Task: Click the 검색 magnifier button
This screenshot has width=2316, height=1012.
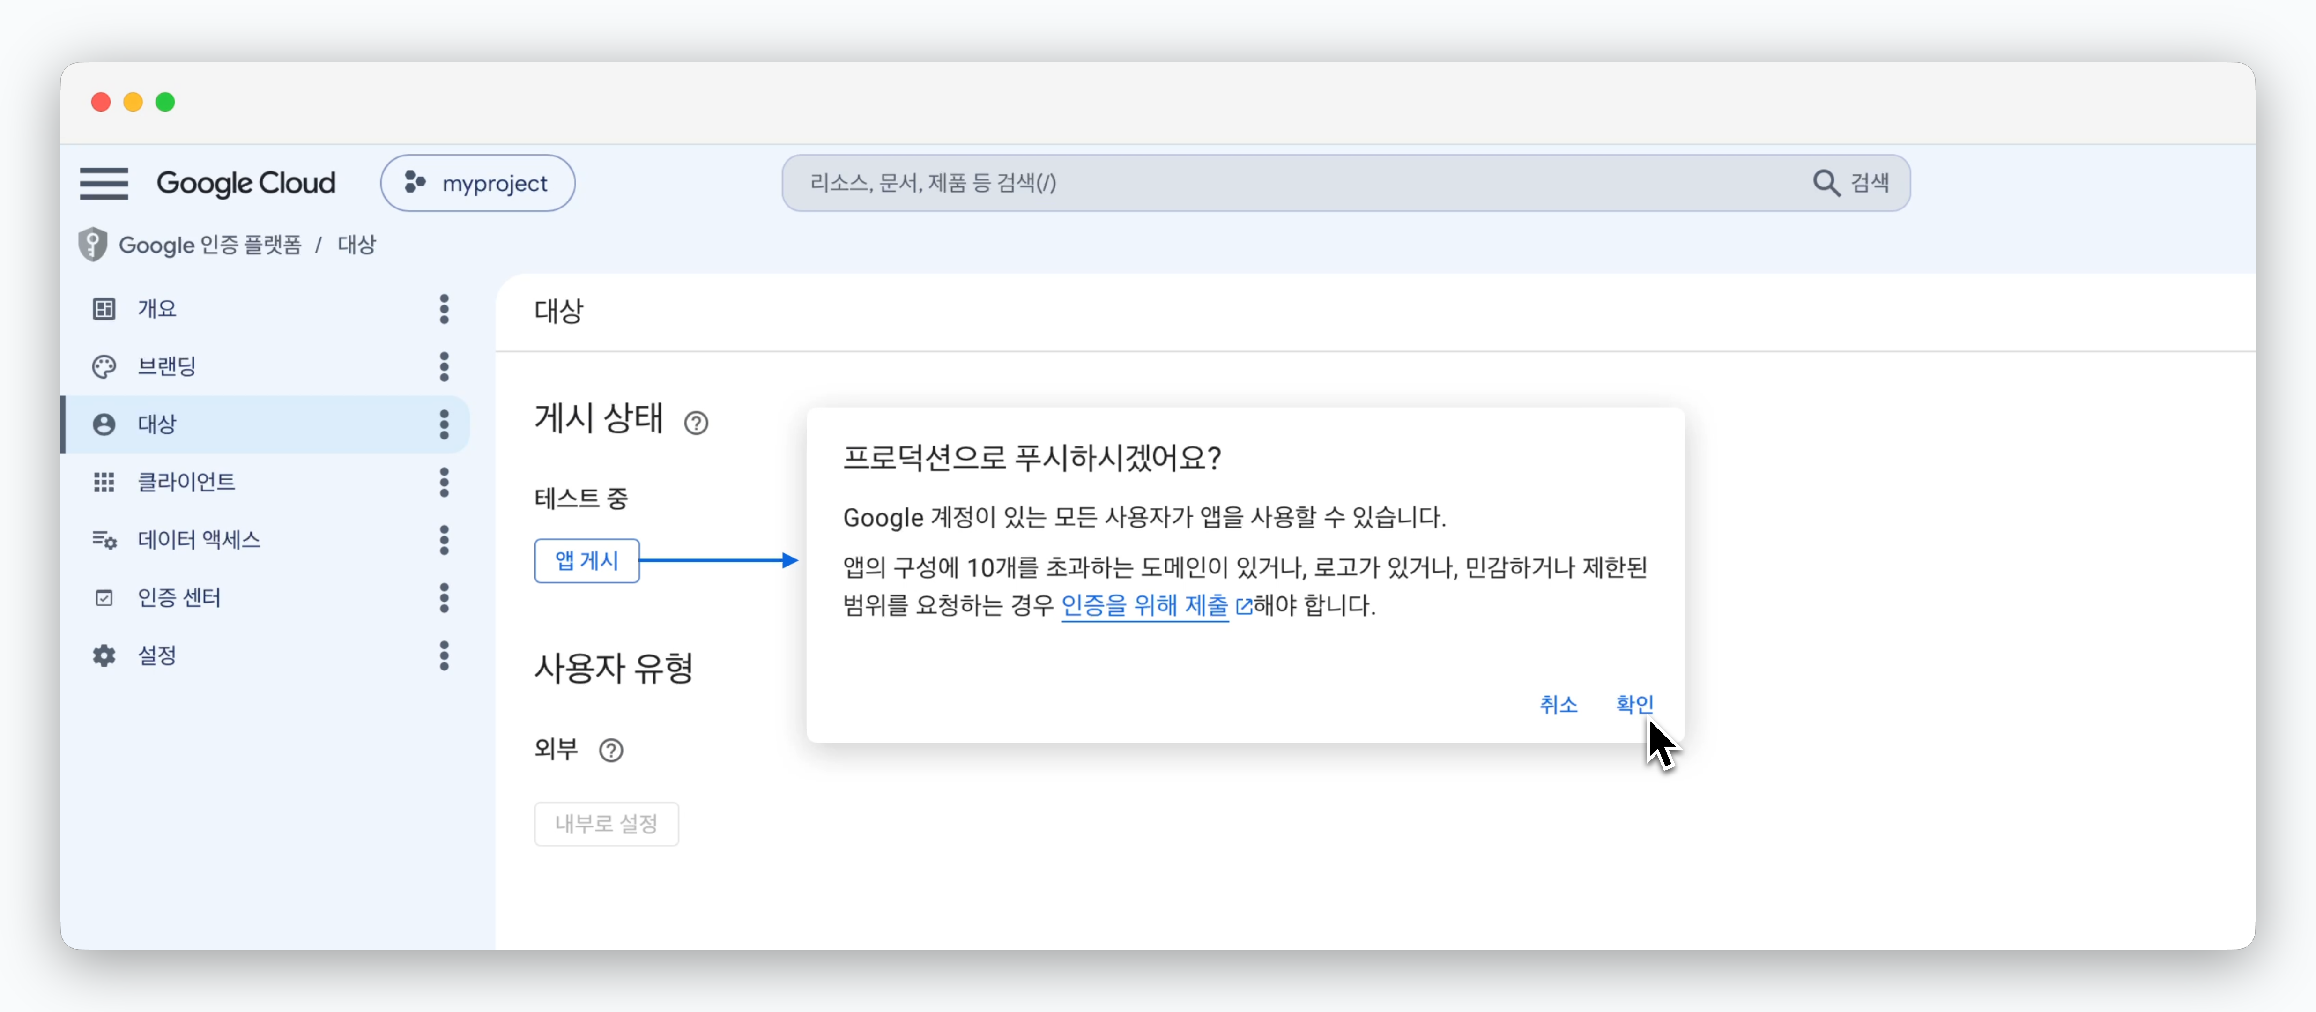Action: pyautogui.click(x=1850, y=184)
